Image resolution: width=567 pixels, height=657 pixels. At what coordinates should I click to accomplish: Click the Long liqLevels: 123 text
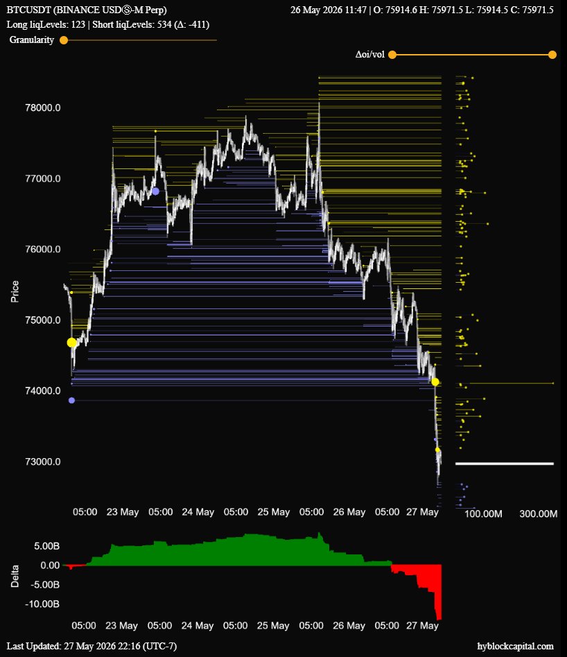point(46,24)
